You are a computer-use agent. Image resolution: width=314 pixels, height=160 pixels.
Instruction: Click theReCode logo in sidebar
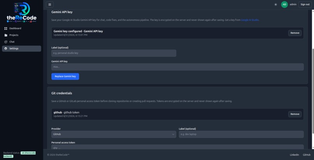(22, 12)
